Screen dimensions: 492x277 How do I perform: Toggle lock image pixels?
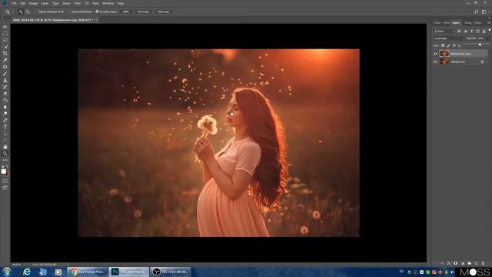(x=449, y=45)
